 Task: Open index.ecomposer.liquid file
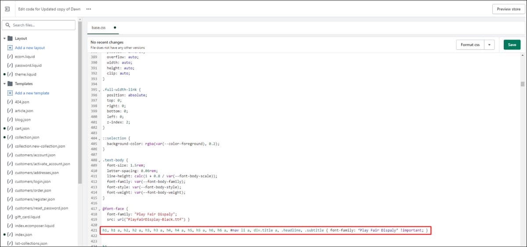click(x=35, y=226)
